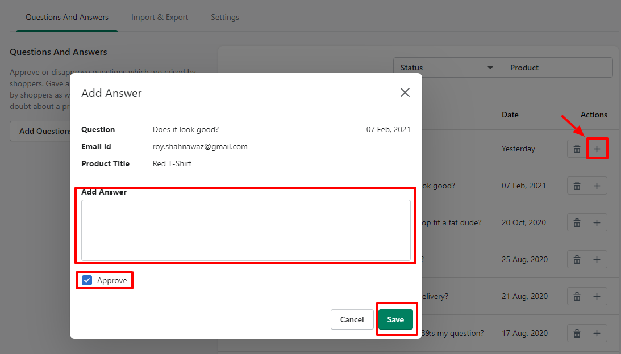The height and width of the screenshot is (354, 621).
Task: Open the Status filter dropdown
Action: [448, 68]
